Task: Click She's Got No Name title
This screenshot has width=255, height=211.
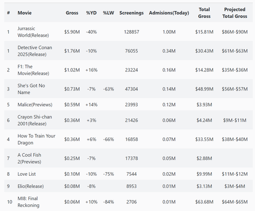Action: click(31, 89)
